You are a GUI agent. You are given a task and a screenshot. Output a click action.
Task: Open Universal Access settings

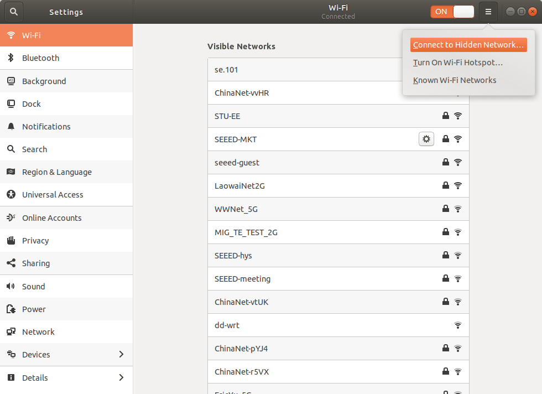point(66,194)
